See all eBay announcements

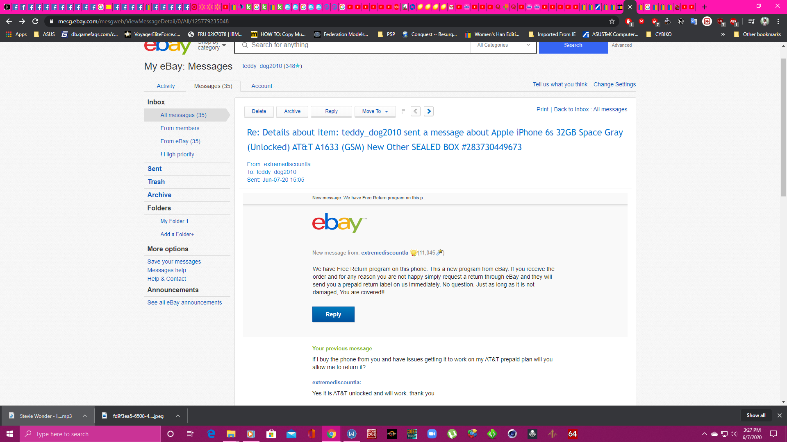coord(184,302)
